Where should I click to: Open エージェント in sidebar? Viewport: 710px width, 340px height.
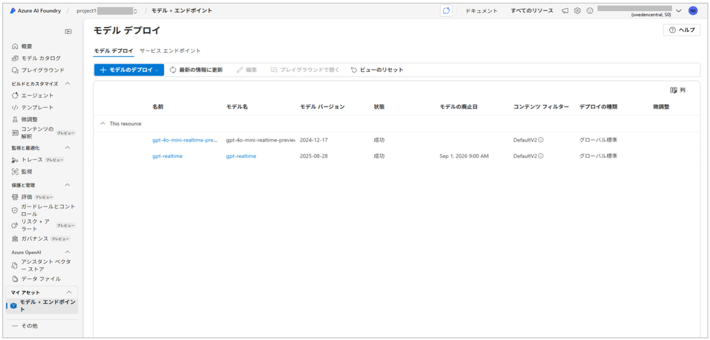[32, 95]
